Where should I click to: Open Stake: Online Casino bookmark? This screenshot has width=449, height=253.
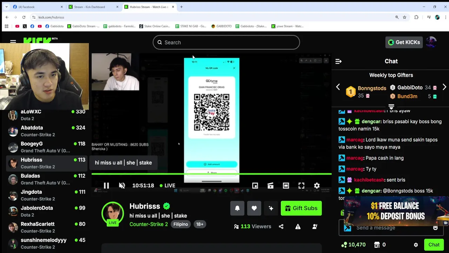(x=155, y=26)
